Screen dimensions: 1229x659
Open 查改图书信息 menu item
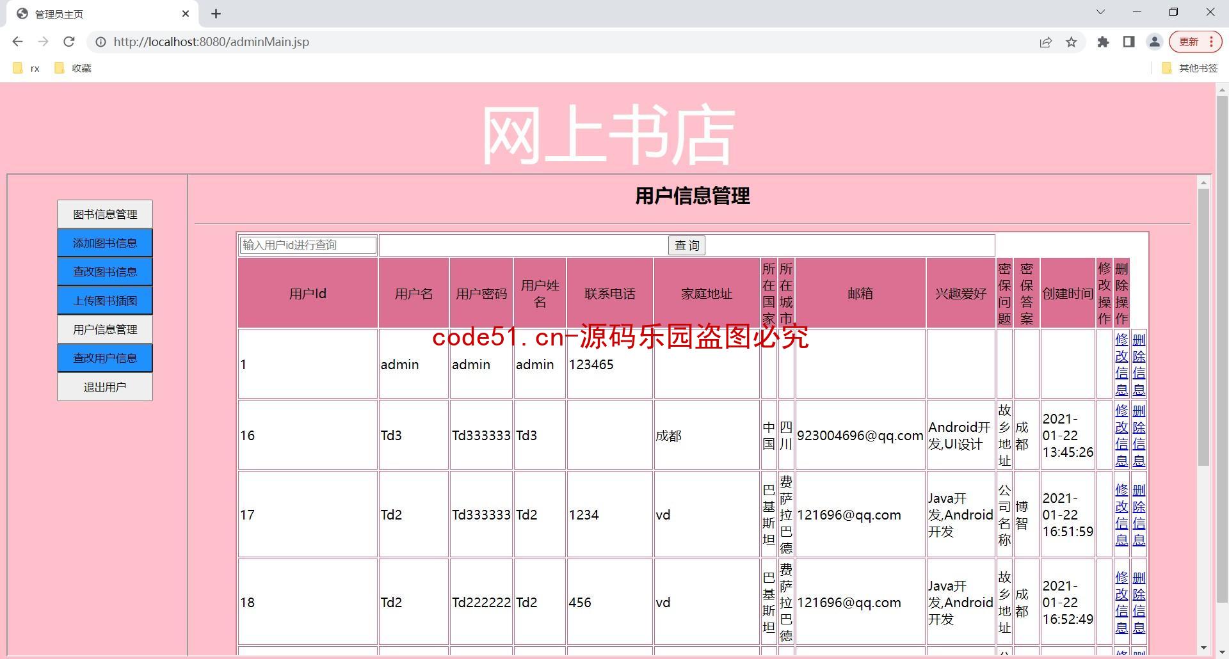[105, 272]
